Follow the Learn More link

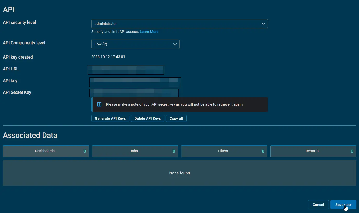tap(149, 32)
